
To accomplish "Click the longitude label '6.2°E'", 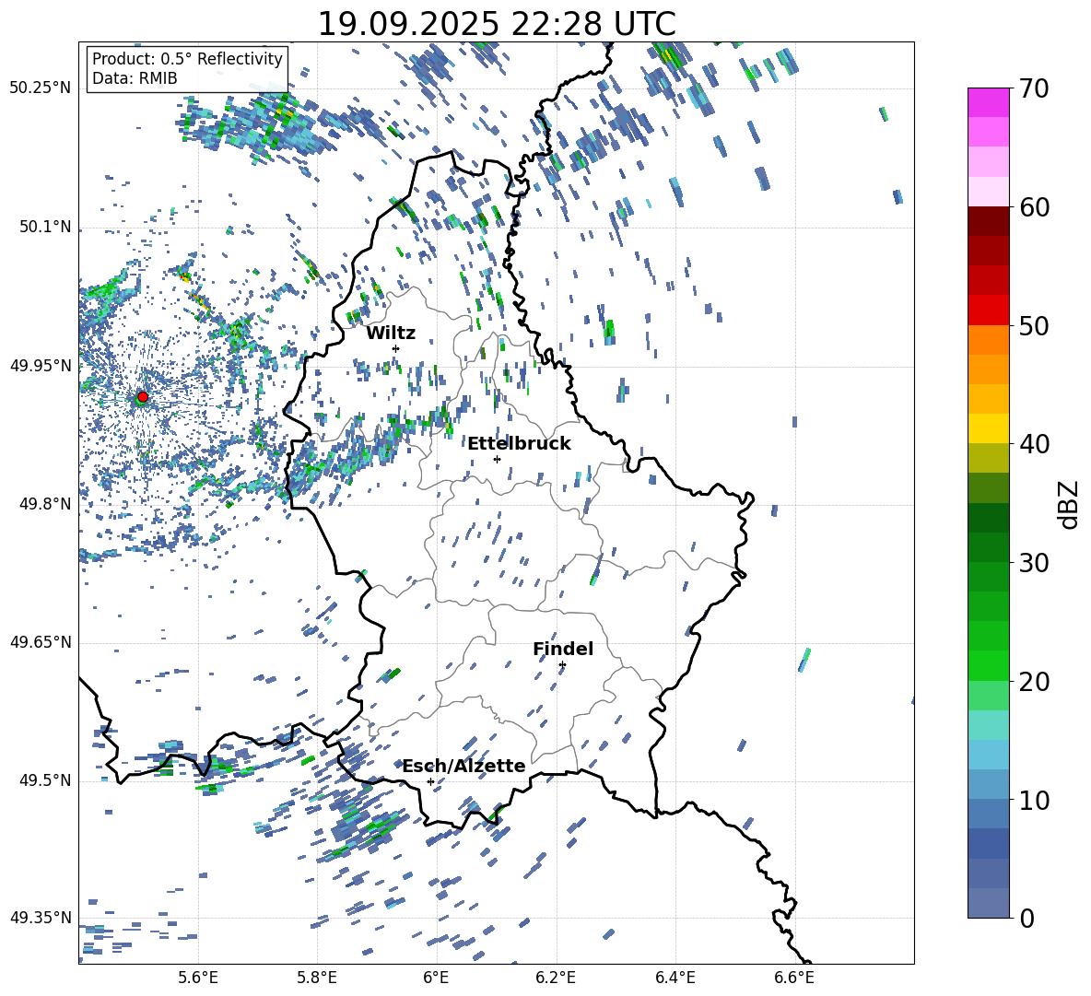I will 556,978.
